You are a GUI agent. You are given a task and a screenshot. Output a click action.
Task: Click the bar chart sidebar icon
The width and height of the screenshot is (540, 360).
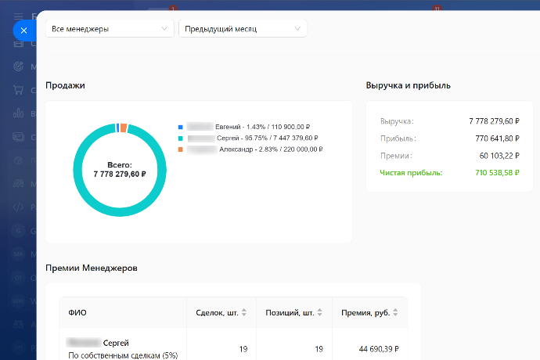(19, 113)
